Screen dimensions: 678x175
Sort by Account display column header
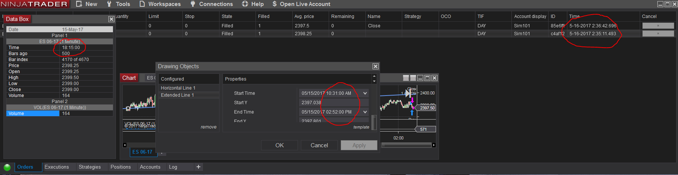tap(530, 16)
